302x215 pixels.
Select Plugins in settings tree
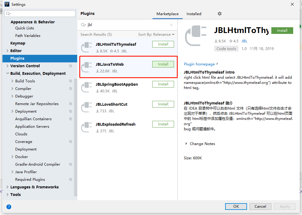40,58
